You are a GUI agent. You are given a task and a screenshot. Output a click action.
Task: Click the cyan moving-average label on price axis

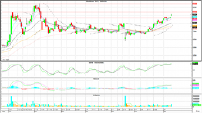[x=194, y=17]
